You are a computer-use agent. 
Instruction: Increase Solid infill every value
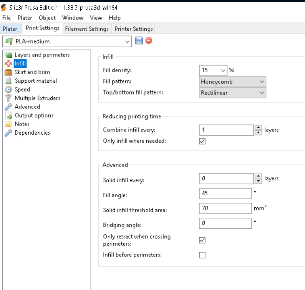coord(258,176)
